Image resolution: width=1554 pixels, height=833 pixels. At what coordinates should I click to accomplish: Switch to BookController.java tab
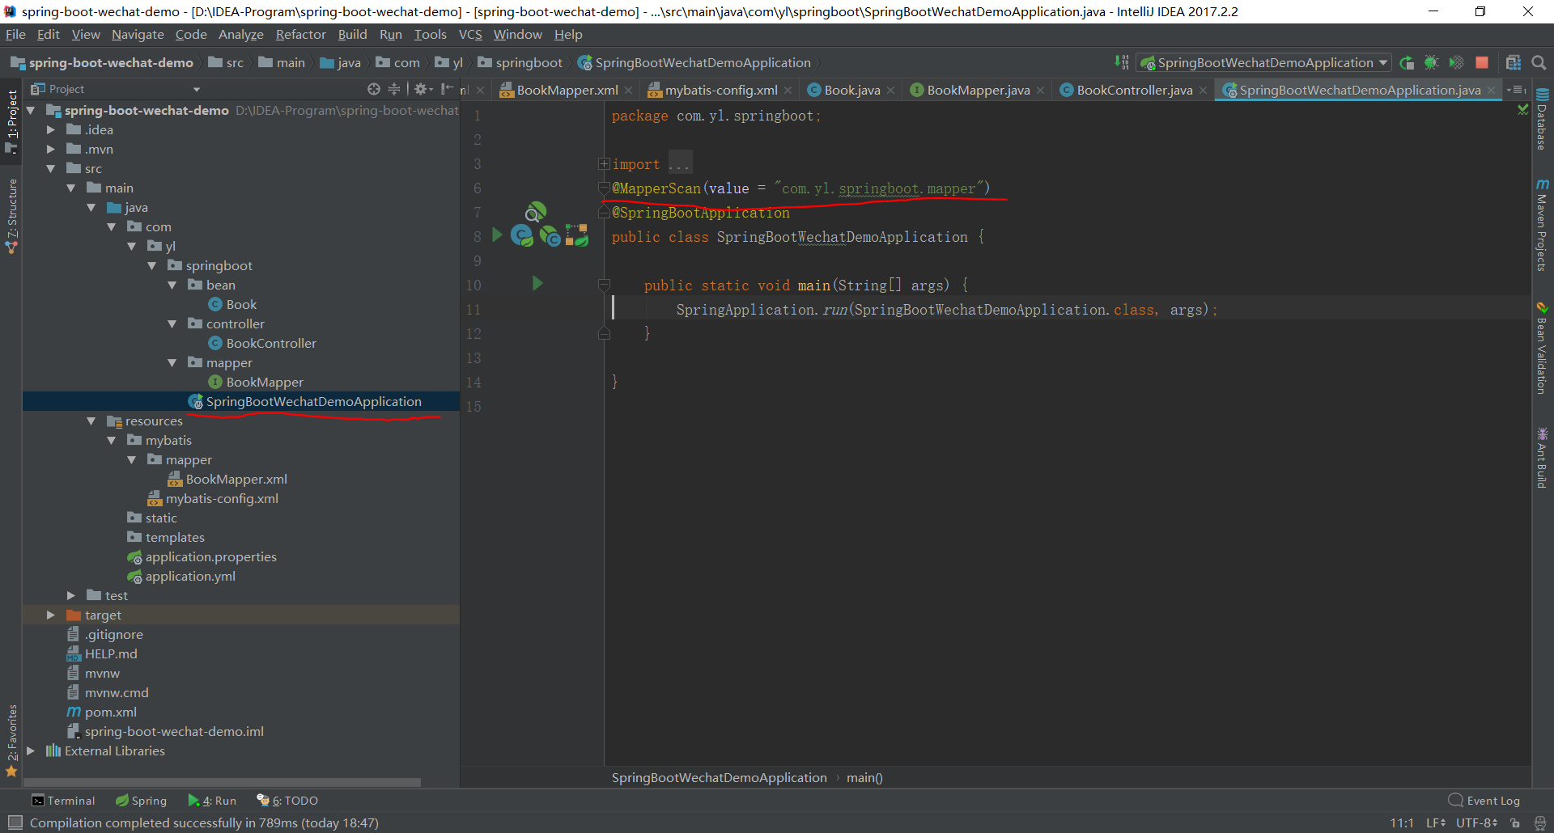[1134, 90]
